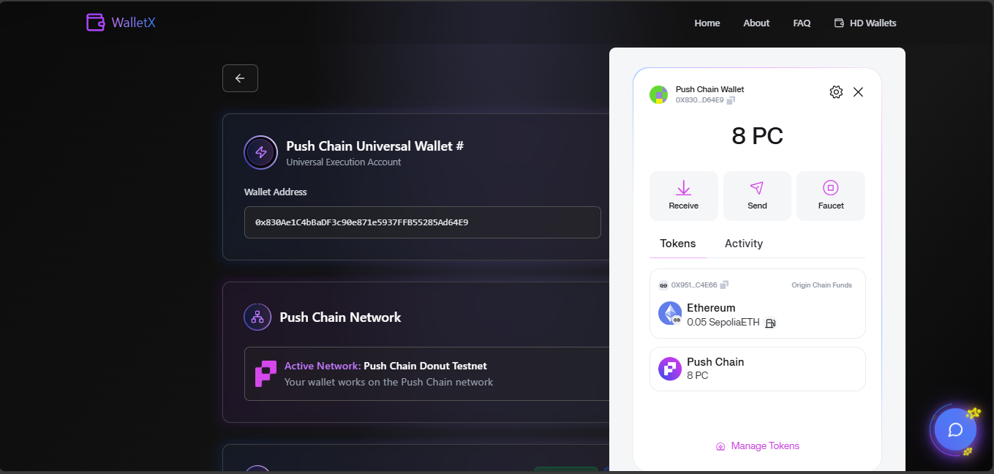Open the Home nav link

707,23
